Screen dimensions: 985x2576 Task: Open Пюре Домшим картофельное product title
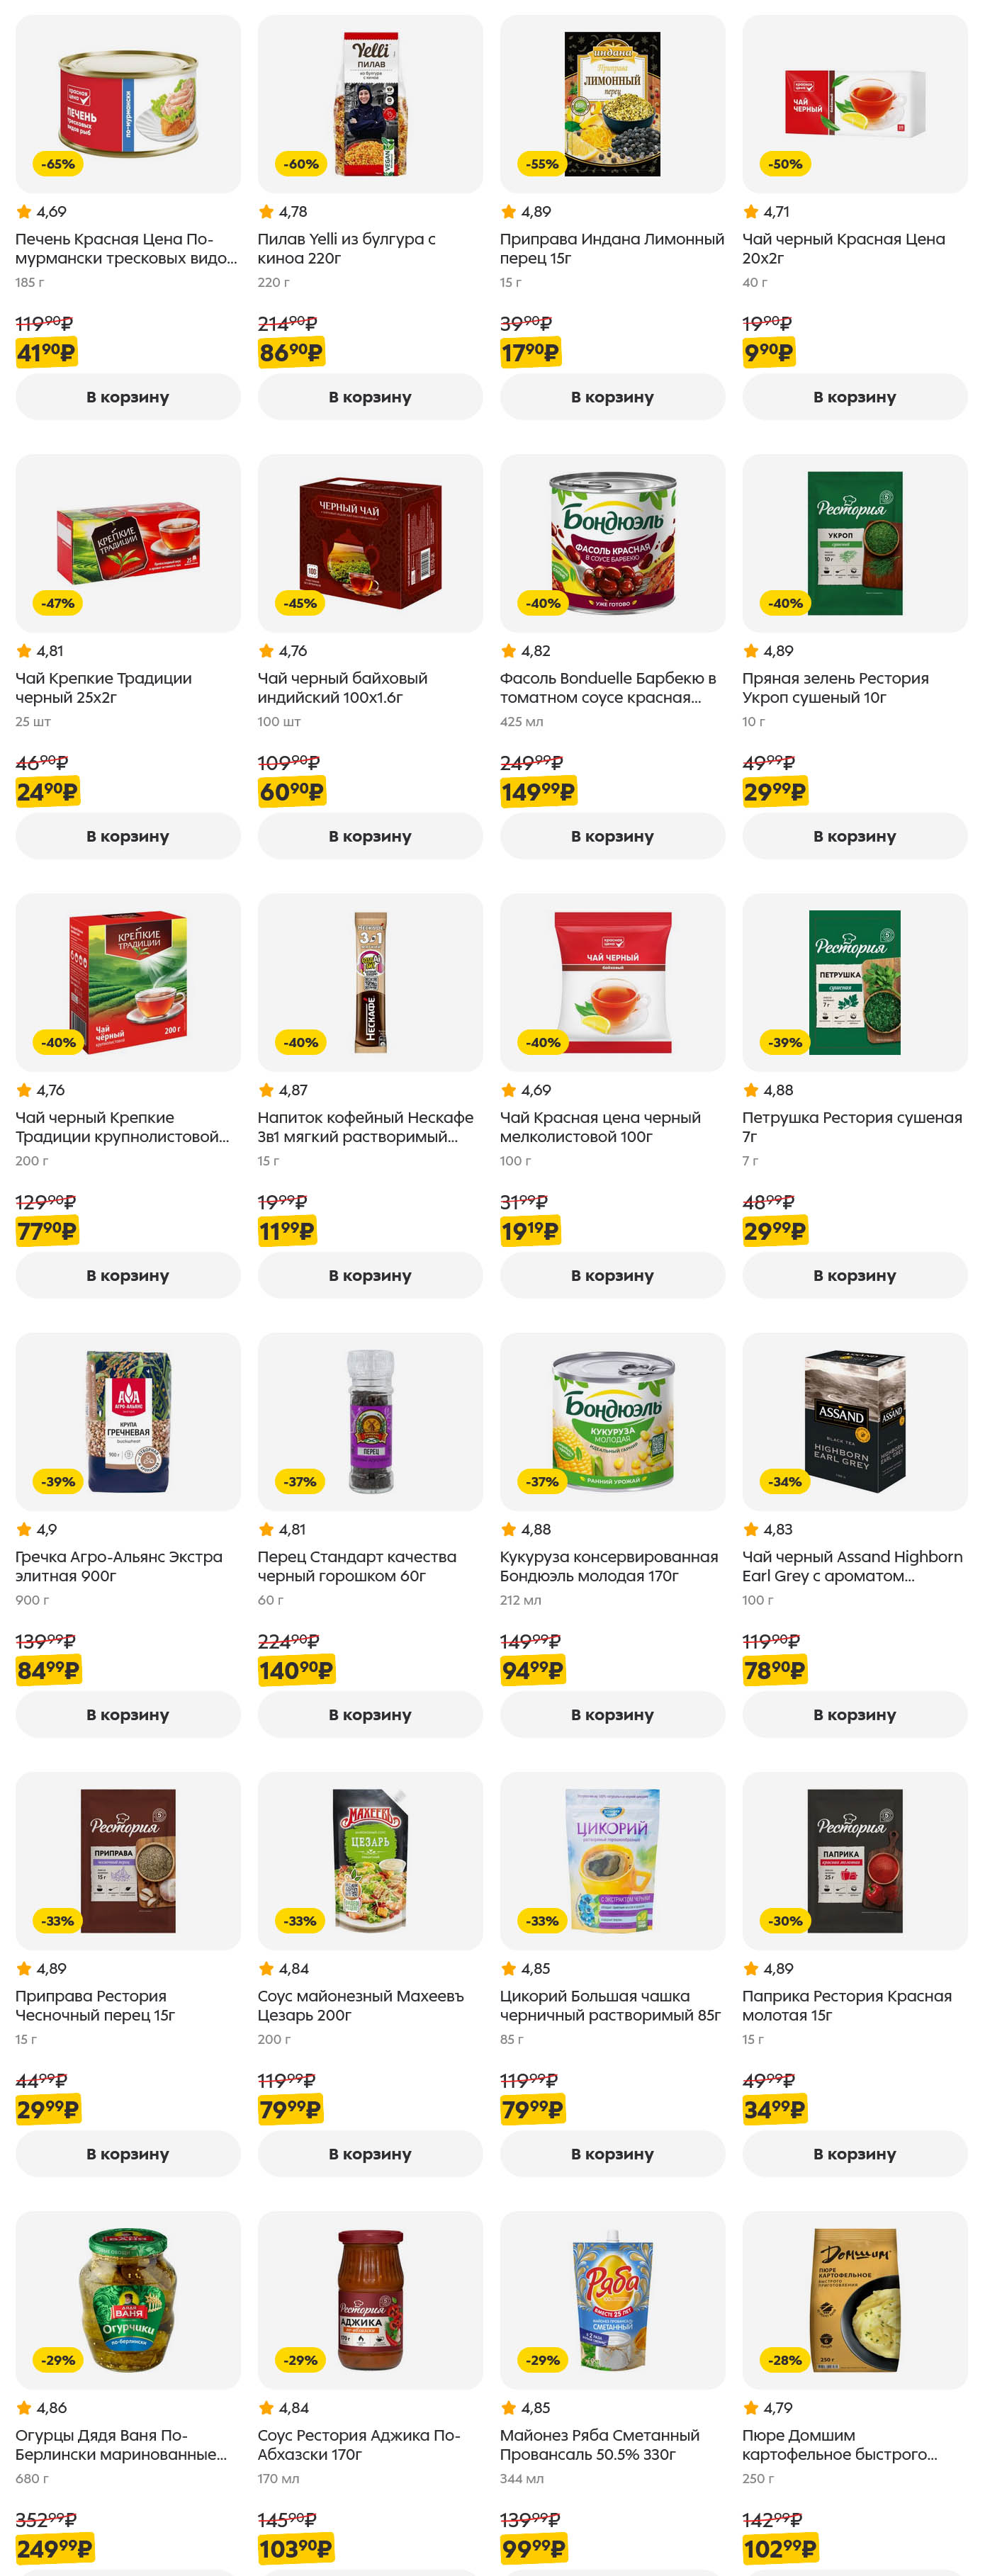pyautogui.click(x=839, y=2444)
